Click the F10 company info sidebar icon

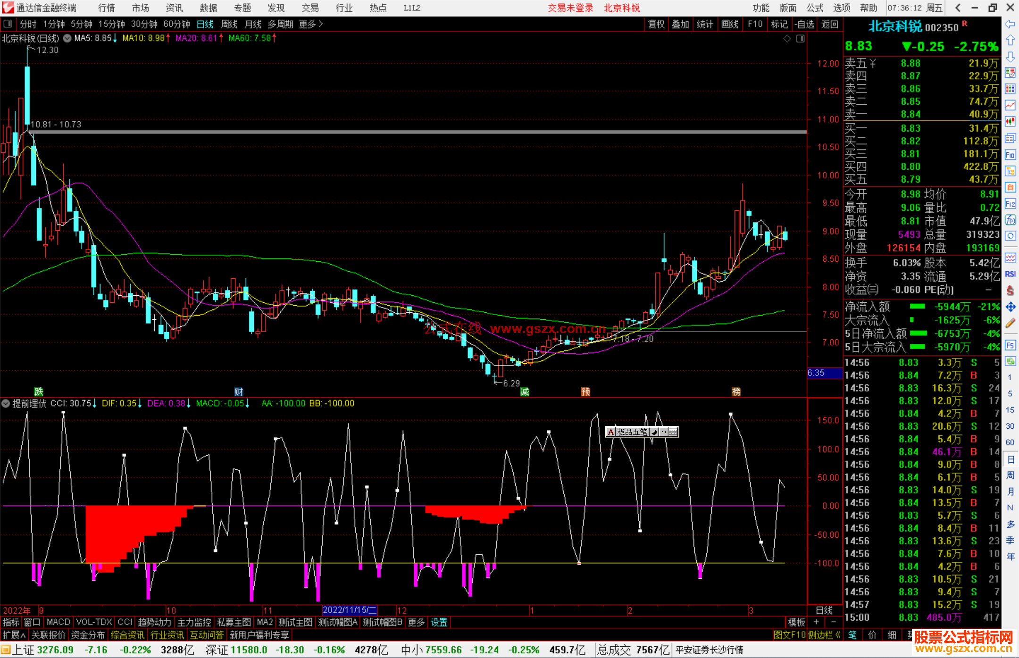pos(1010,155)
